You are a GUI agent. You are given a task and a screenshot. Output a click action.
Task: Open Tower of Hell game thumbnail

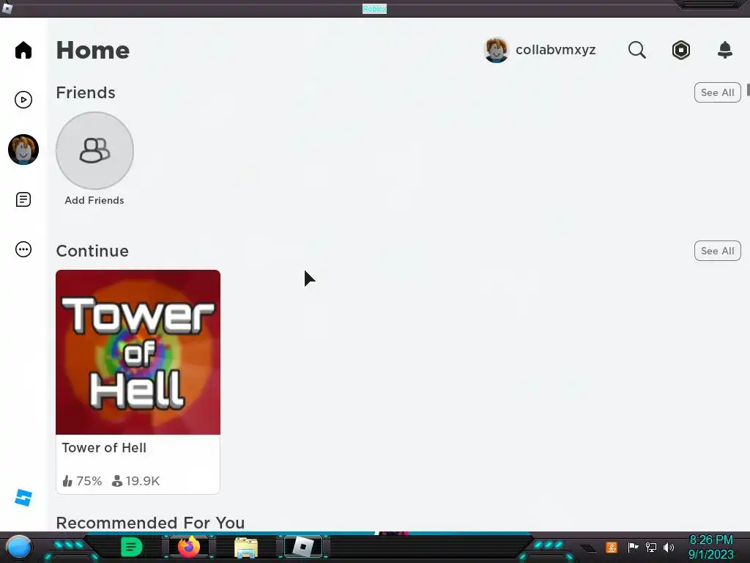tap(138, 352)
